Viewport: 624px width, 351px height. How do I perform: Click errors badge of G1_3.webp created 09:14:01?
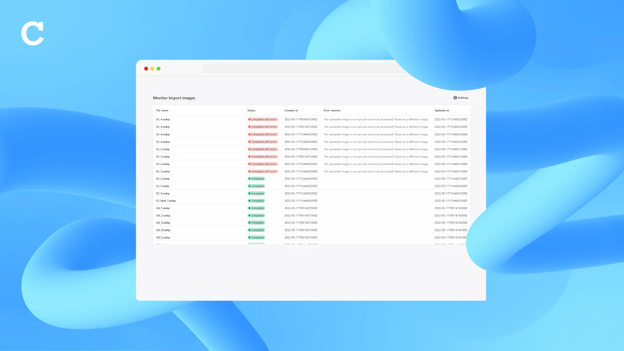pyautogui.click(x=263, y=157)
